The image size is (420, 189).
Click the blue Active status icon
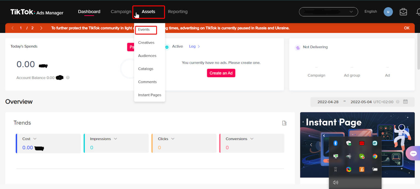pos(167,47)
